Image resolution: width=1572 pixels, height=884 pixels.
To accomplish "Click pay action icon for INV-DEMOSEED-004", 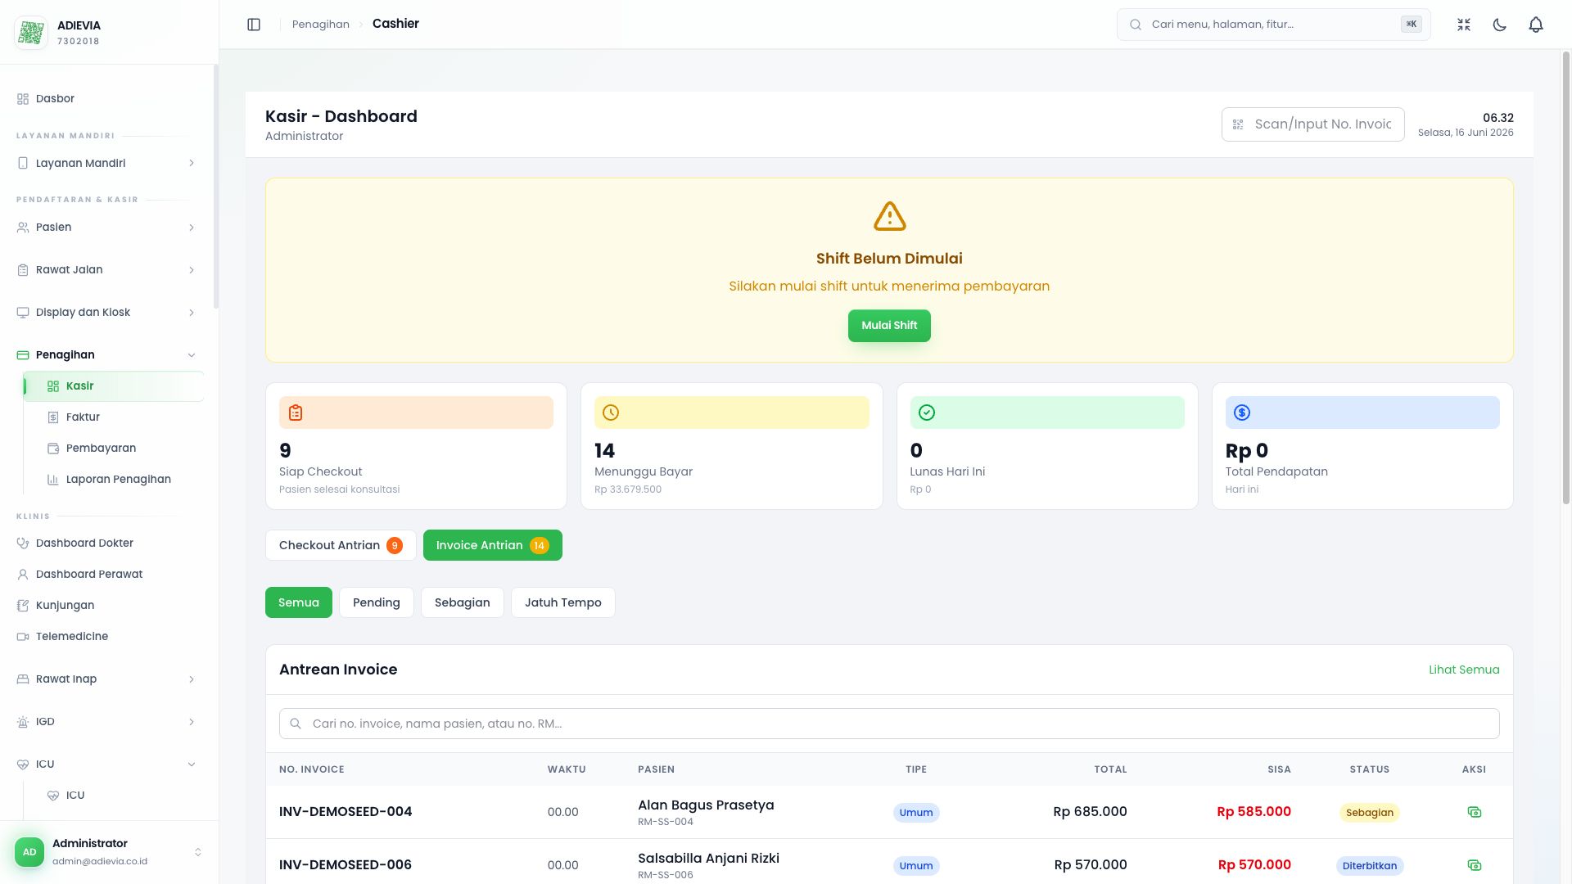I will point(1475,812).
